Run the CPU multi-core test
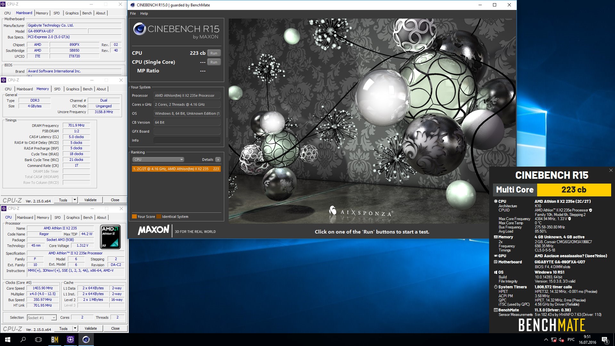Viewport: 615px width, 346px height. (x=214, y=53)
